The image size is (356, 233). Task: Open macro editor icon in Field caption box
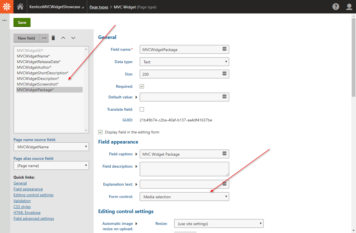click(224, 153)
